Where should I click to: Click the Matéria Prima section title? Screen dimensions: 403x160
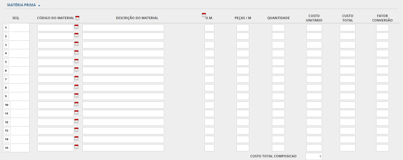(x=21, y=5)
